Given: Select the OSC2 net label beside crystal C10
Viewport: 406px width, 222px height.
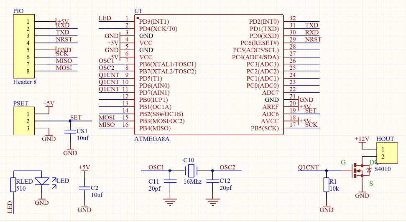Looking at the screenshot, I should [227, 167].
